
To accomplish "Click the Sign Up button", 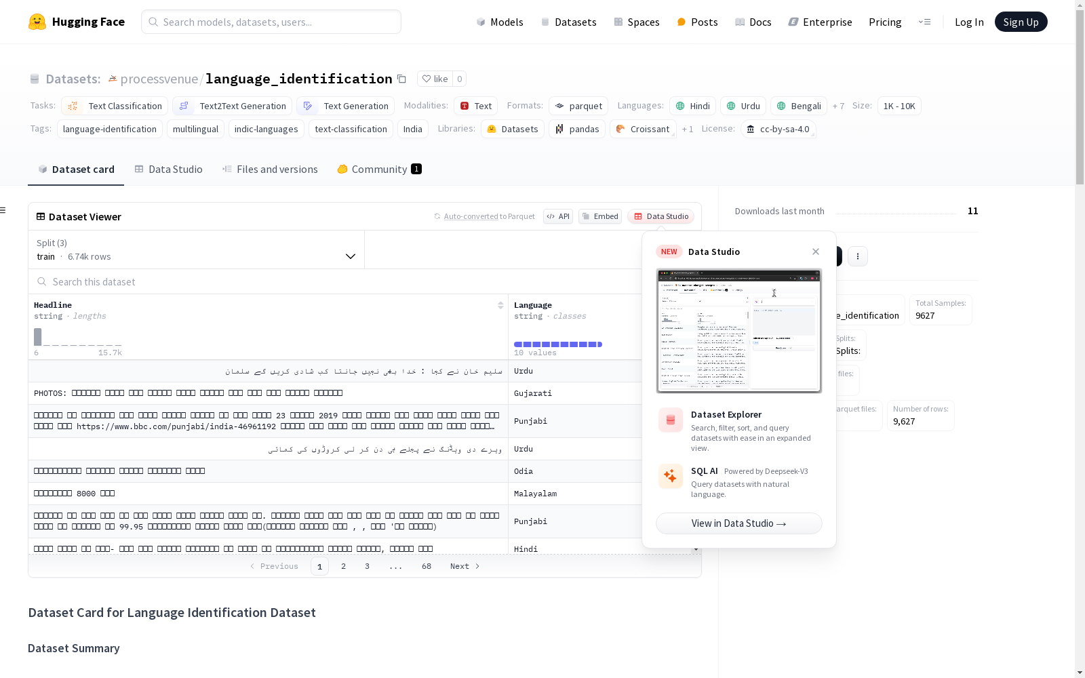I will (1021, 22).
